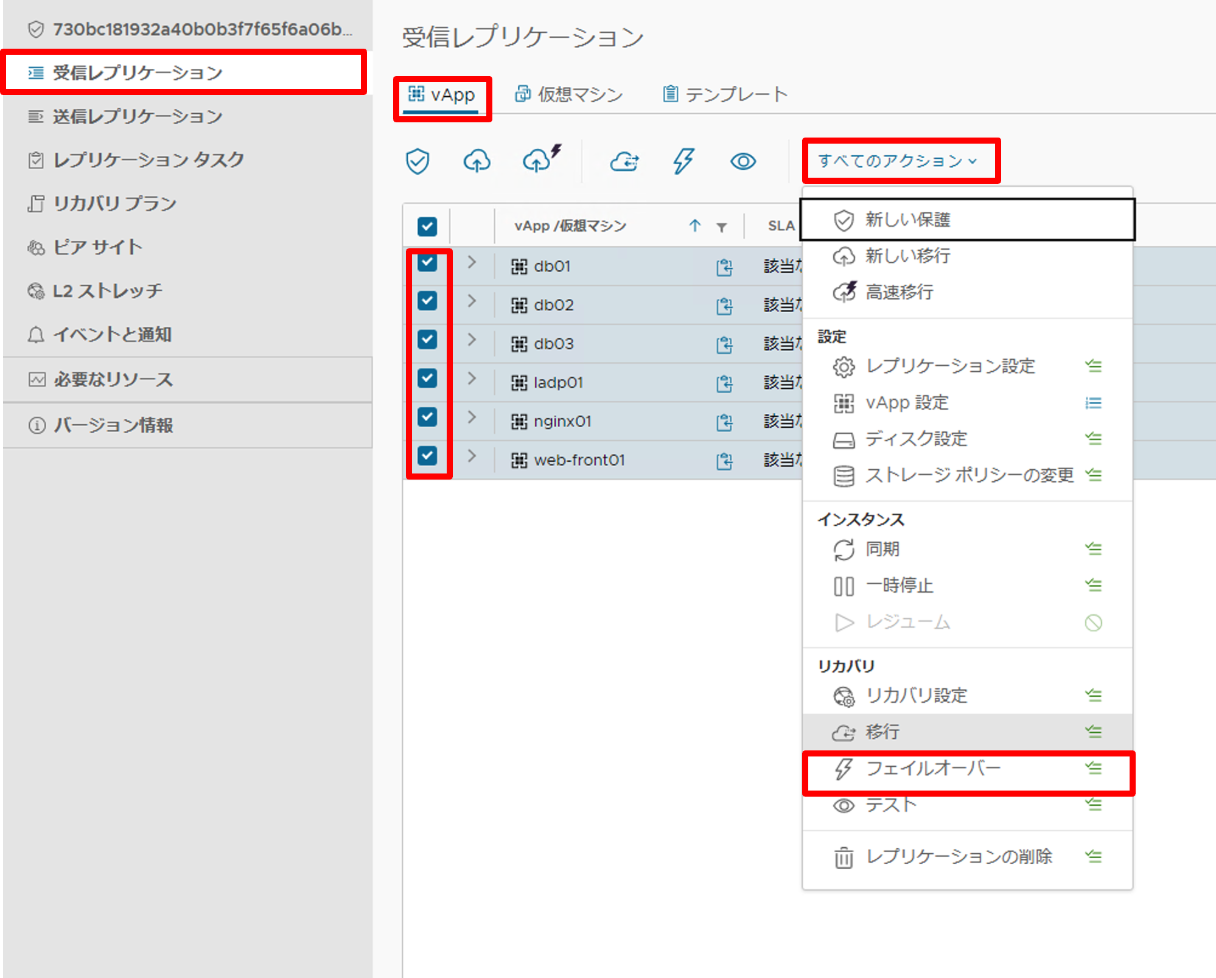Open 送信レプリケーション in the sidebar

click(138, 116)
